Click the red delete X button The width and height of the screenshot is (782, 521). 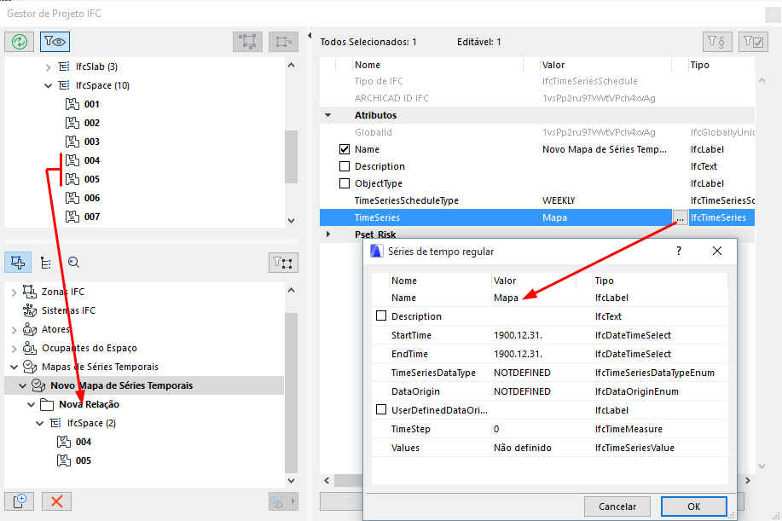[x=57, y=501]
